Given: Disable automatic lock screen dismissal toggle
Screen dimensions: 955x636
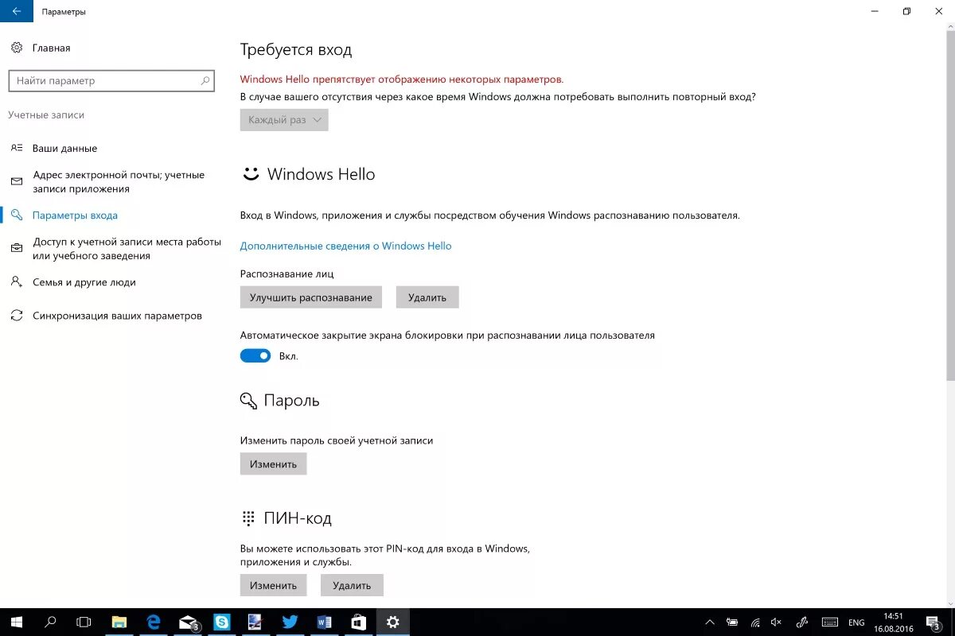Looking at the screenshot, I should pos(255,355).
